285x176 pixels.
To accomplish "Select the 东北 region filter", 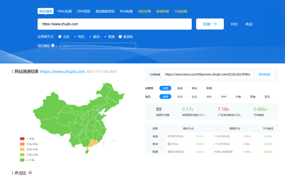I will point(194,97).
